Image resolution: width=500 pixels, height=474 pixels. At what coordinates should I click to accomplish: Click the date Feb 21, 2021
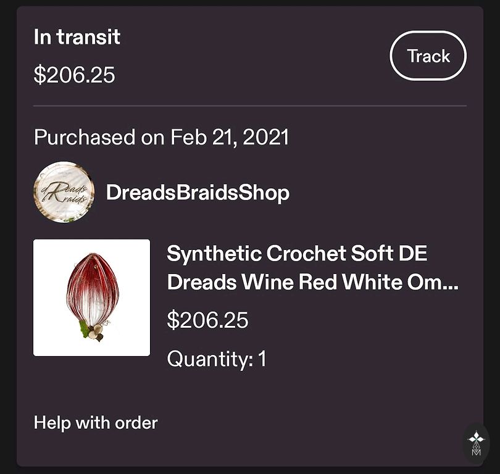click(230, 137)
